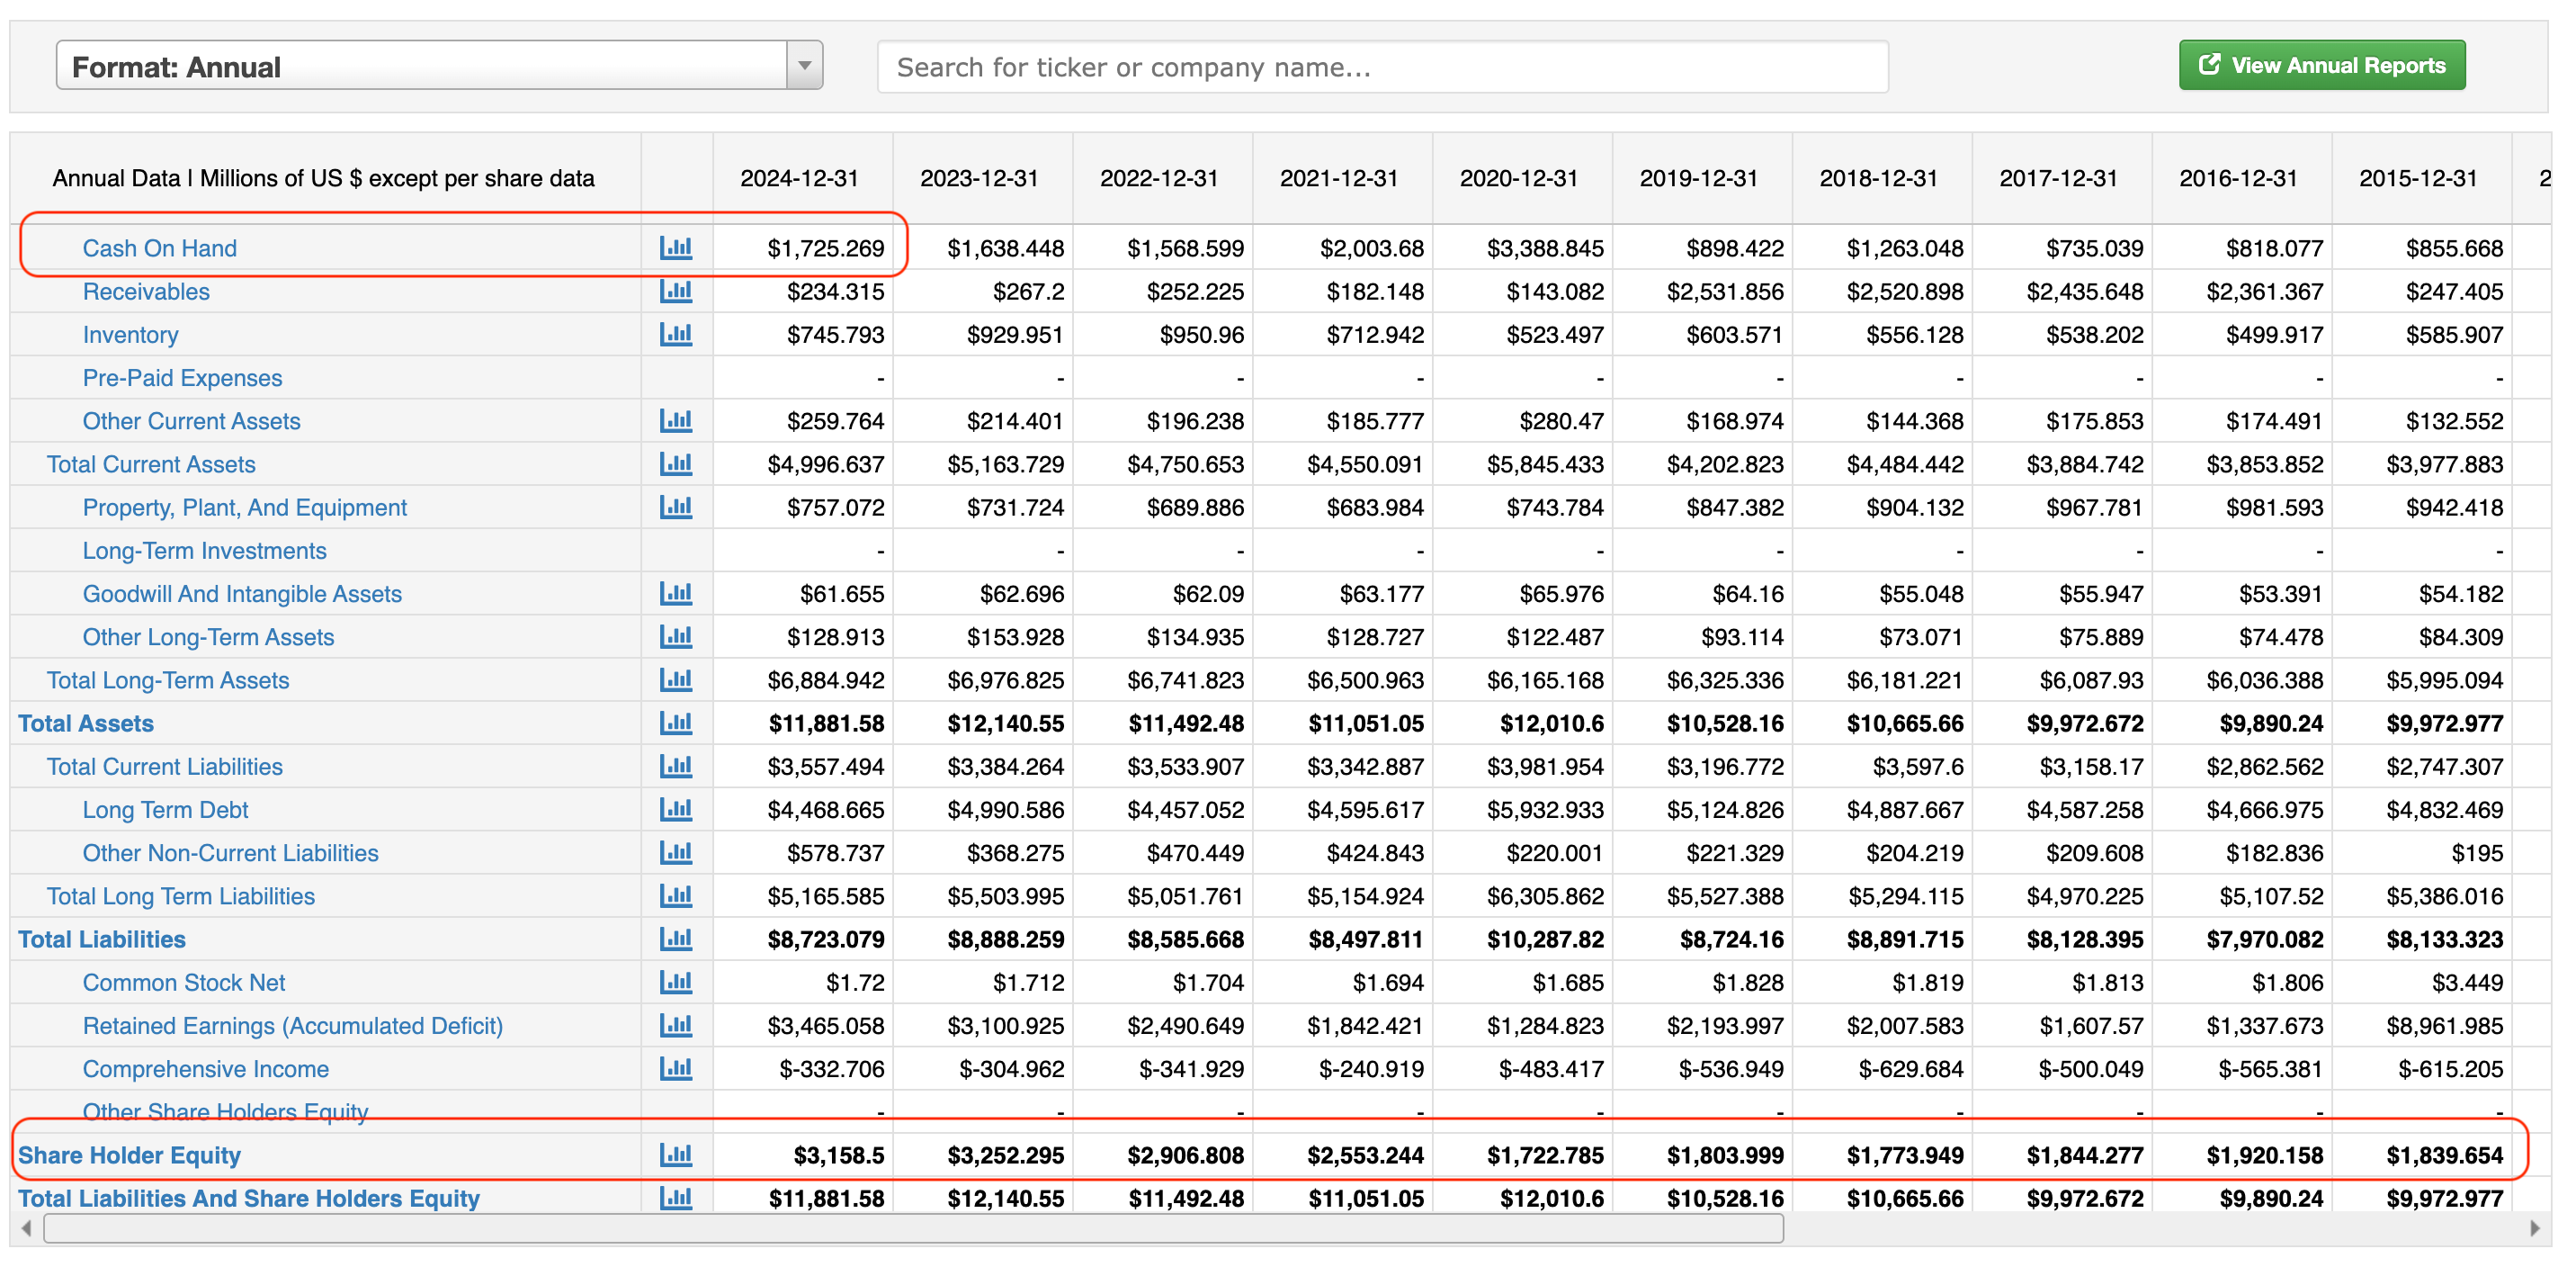Click the Total Current Liabilities link
Screen dimensions: 2576x1267
pos(164,767)
